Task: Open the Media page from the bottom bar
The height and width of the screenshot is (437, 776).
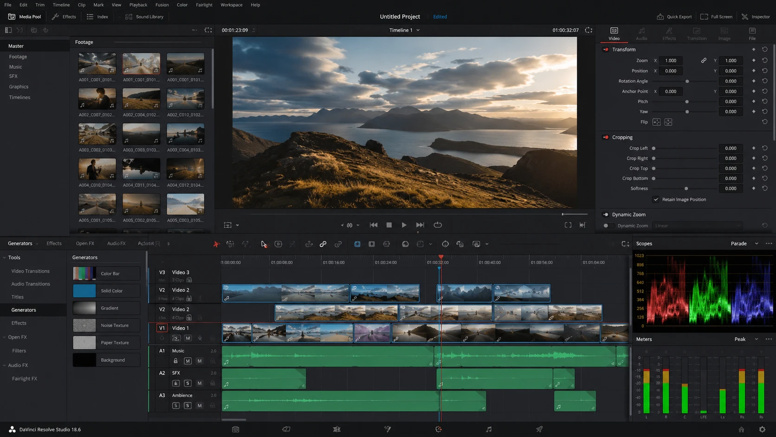Action: [236, 430]
